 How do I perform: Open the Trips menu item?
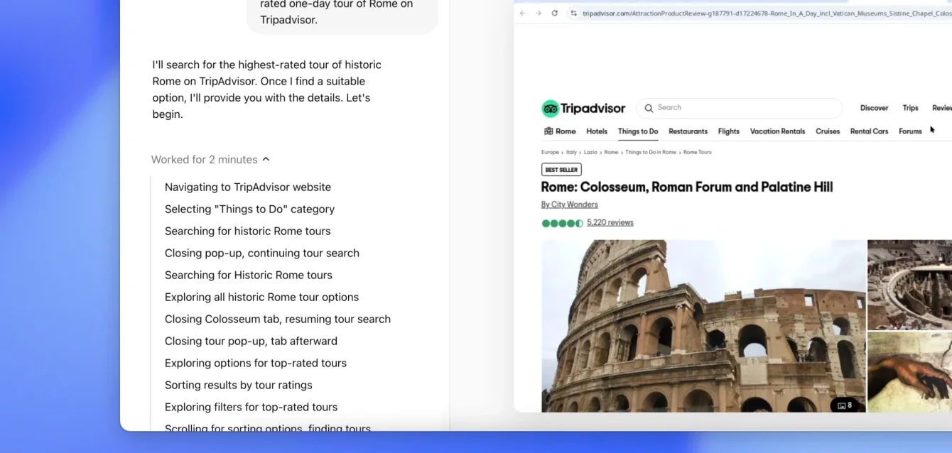[910, 108]
